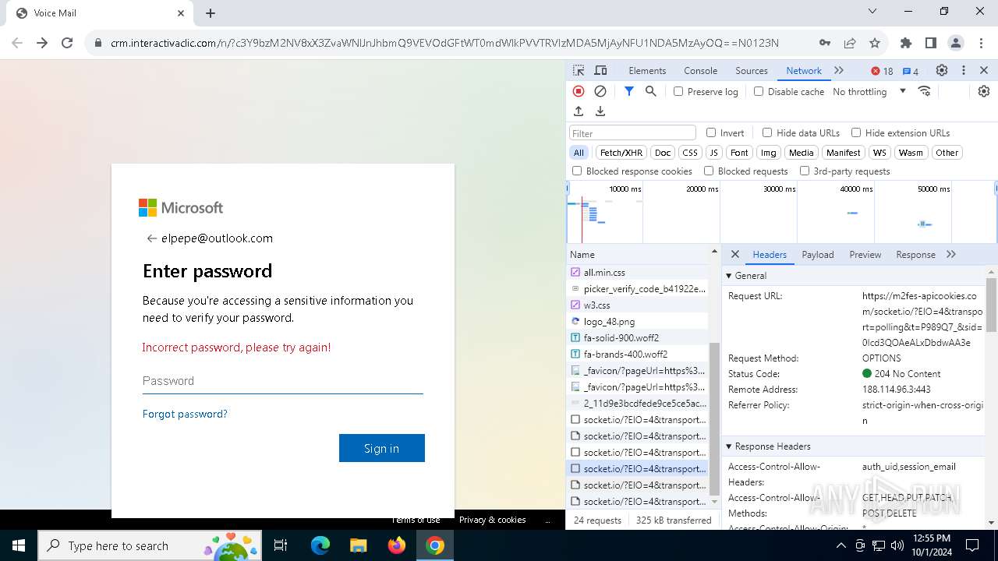The height and width of the screenshot is (561, 998).
Task: Tick the Hide extension URLs checkbox
Action: [x=856, y=132]
